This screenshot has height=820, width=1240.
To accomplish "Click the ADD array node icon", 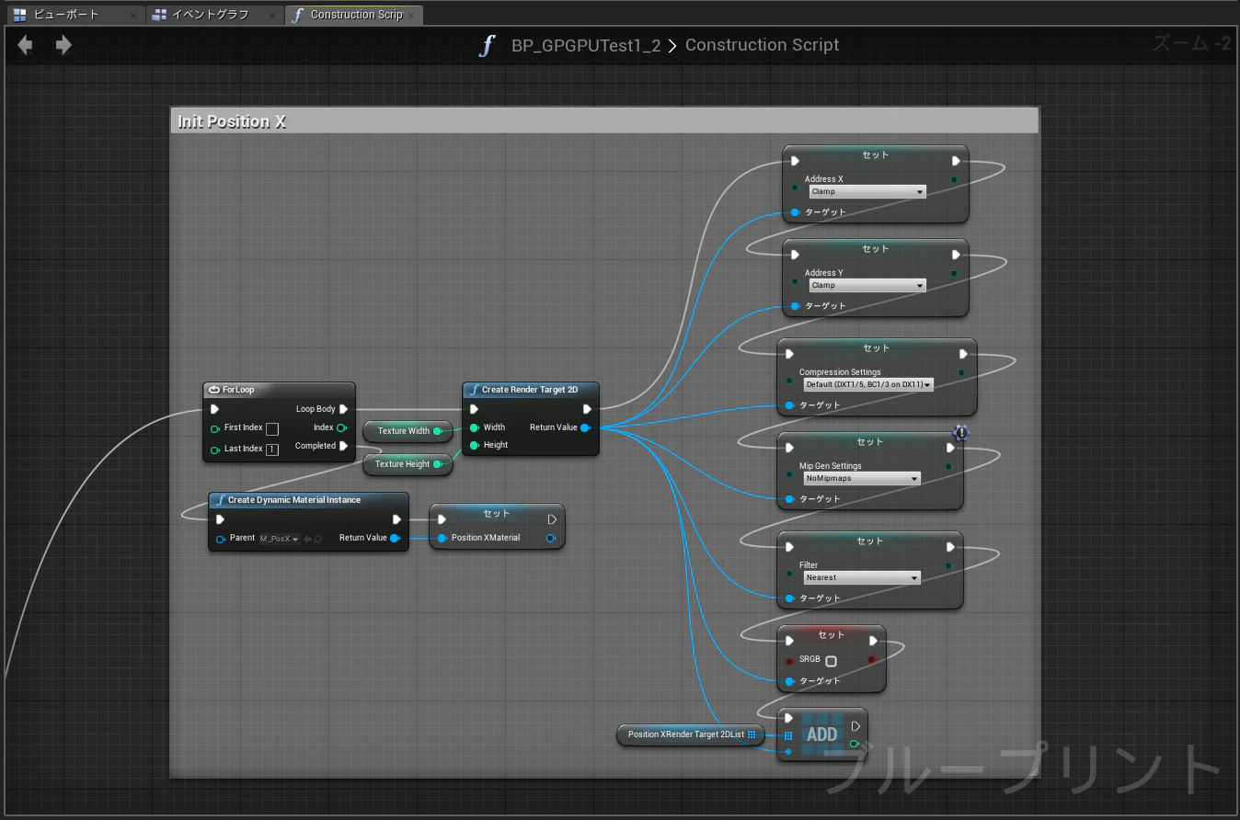I will point(821,735).
